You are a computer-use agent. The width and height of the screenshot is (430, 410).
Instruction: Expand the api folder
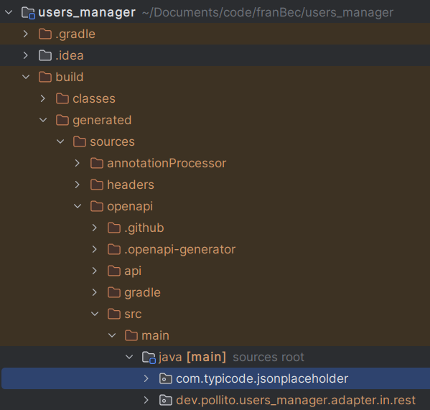[95, 271]
